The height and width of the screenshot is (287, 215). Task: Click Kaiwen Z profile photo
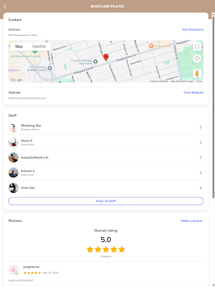(13, 173)
